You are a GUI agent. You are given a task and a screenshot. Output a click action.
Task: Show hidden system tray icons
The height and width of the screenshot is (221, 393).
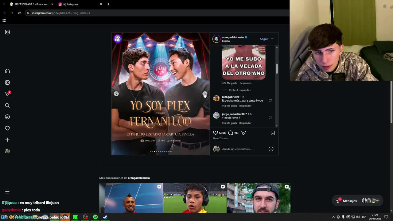[x=333, y=217]
